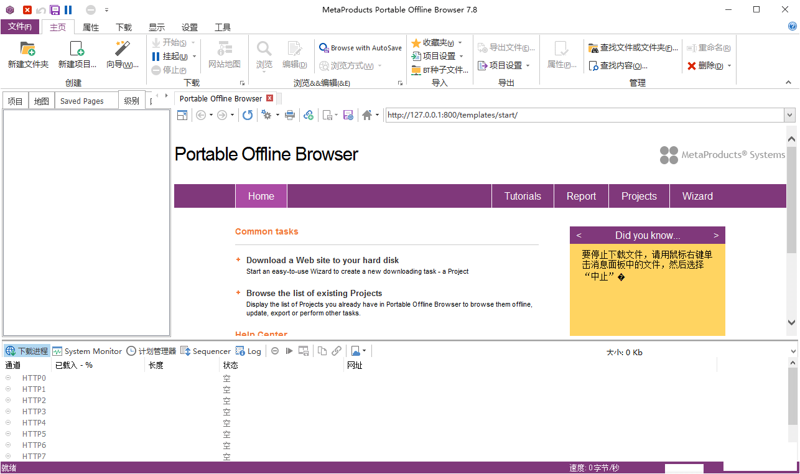This screenshot has height=474, width=800.
Task: Click the gears settings icon in browser toolbar
Action: (266, 115)
